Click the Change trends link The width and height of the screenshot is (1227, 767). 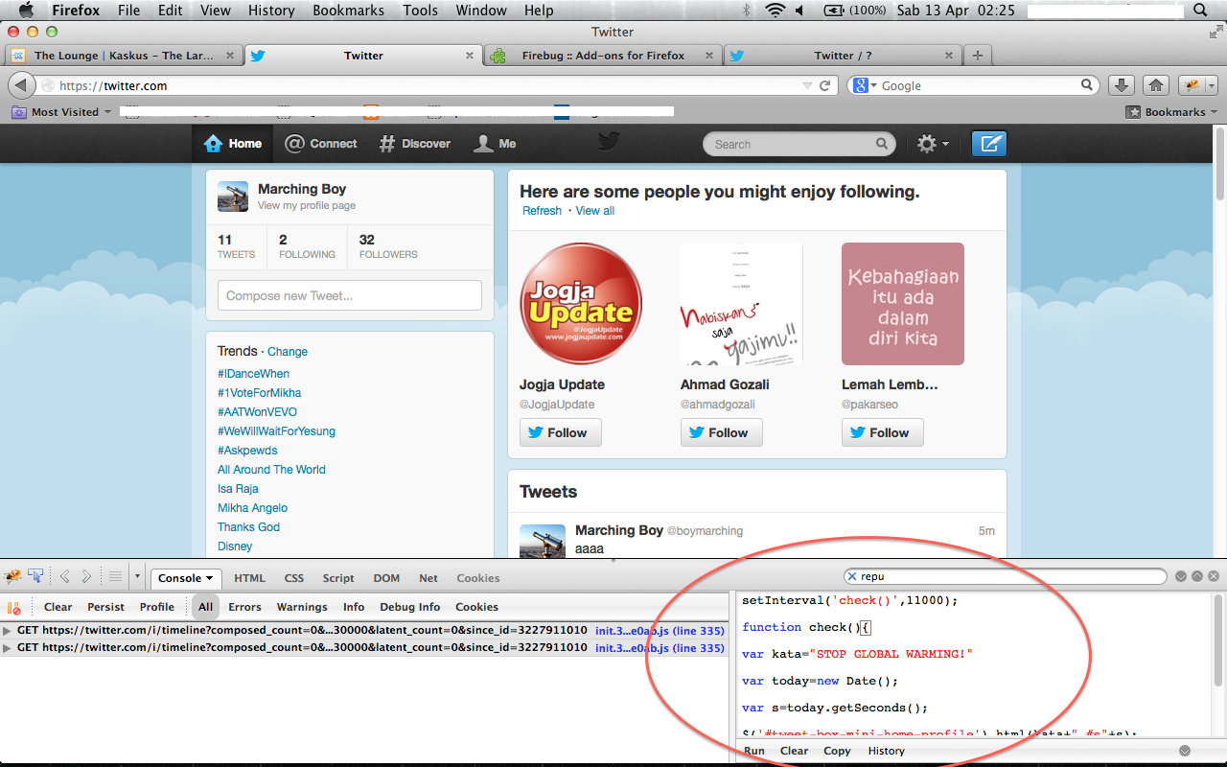pyautogui.click(x=288, y=352)
